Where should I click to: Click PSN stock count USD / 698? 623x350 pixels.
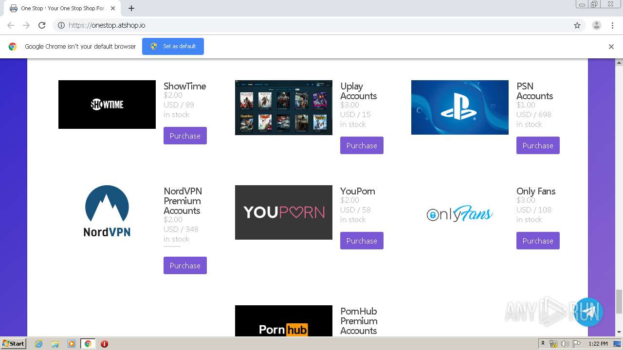[534, 114]
